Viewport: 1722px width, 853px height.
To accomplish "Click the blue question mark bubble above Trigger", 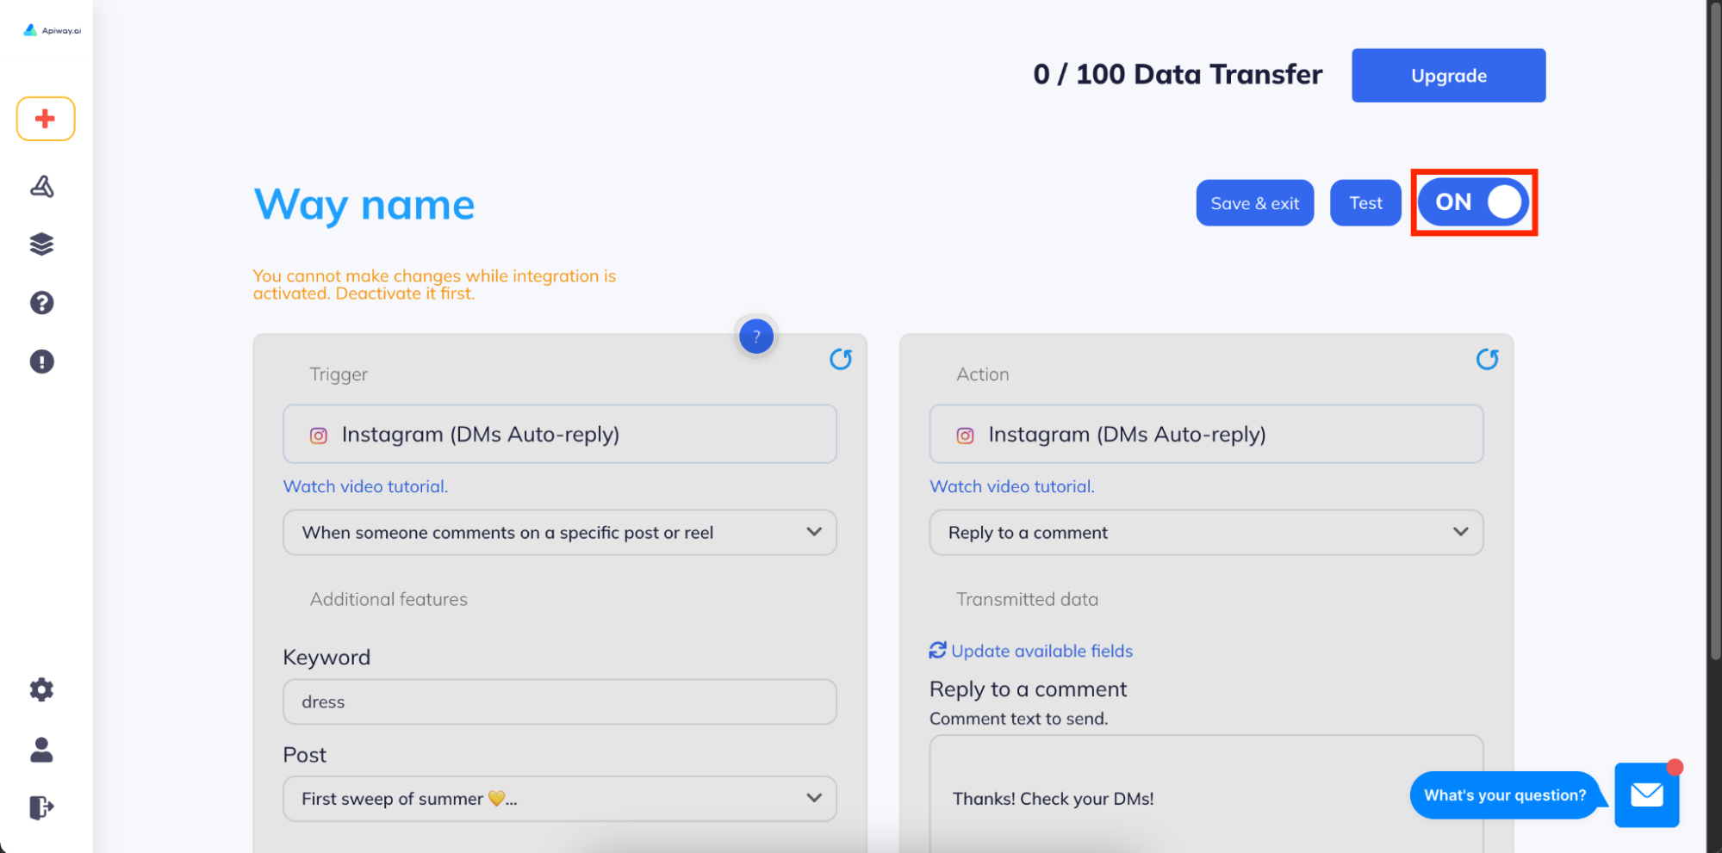I will tap(756, 337).
